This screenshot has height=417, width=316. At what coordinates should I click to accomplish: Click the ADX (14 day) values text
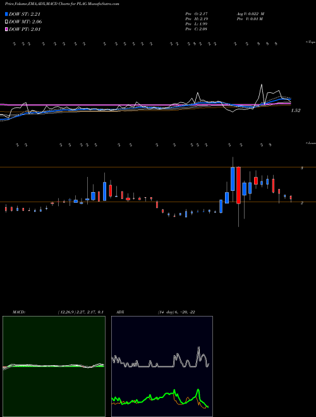[176, 312]
